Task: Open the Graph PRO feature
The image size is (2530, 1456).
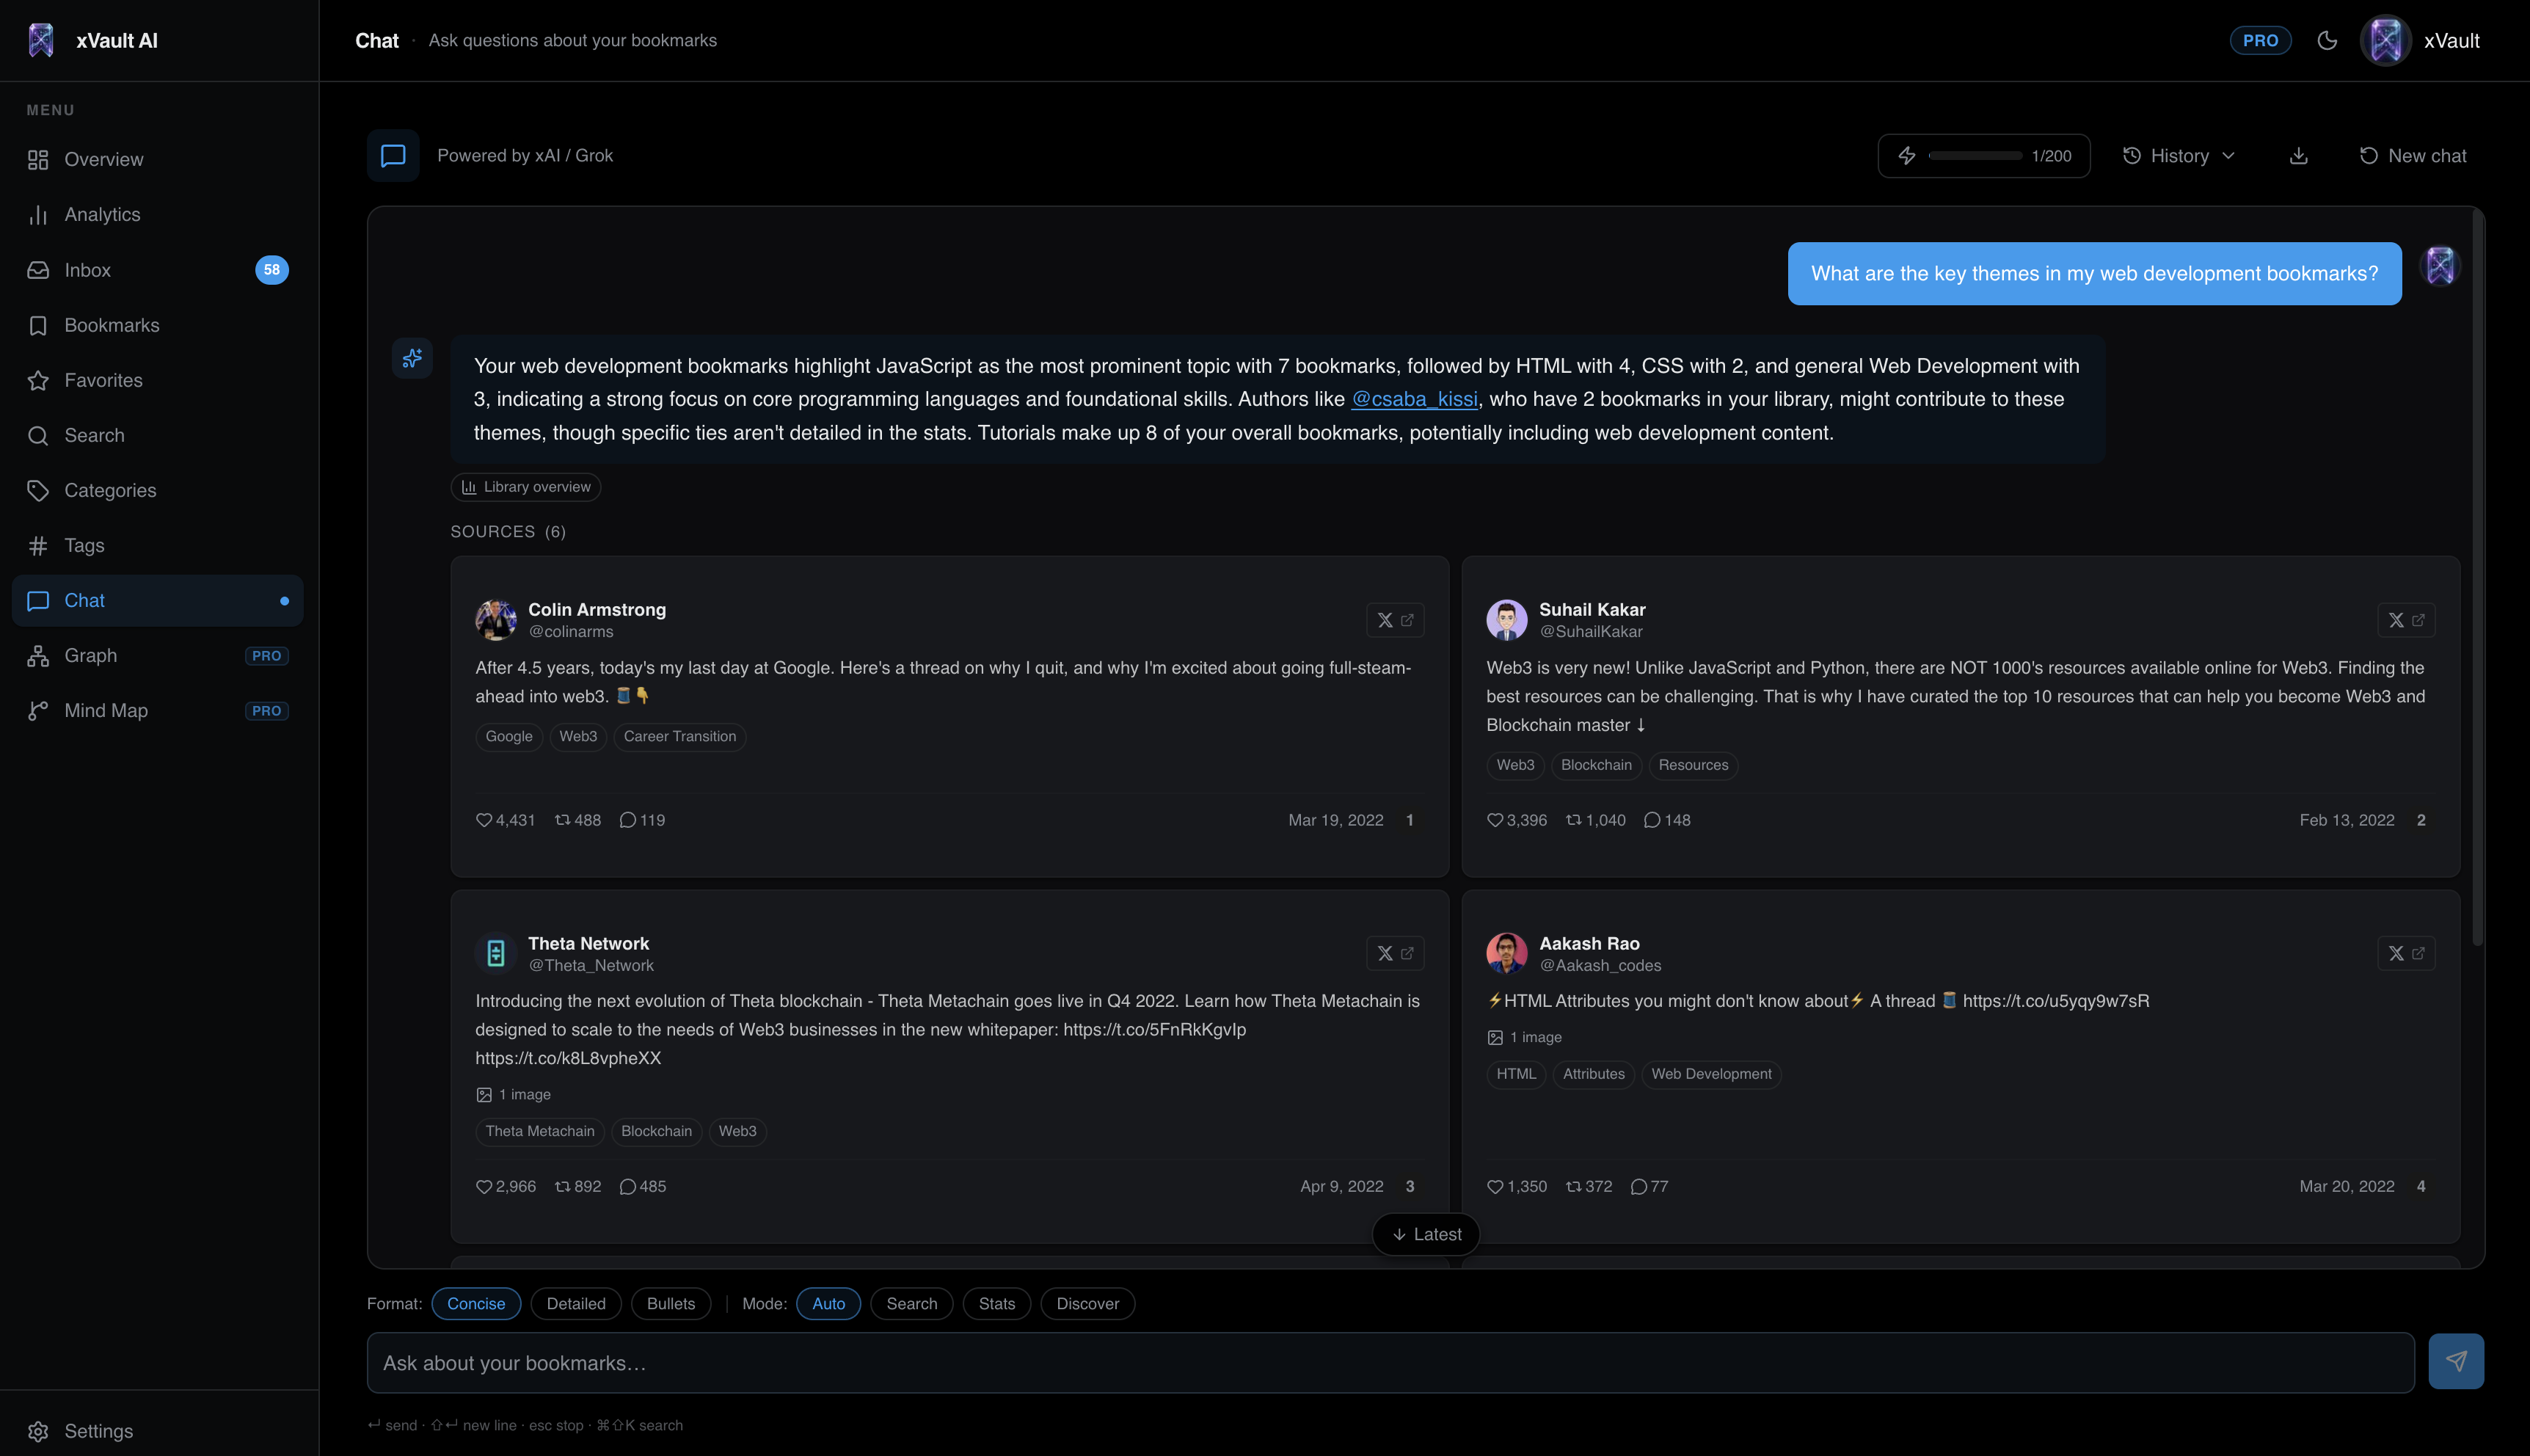Action: pyautogui.click(x=91, y=655)
